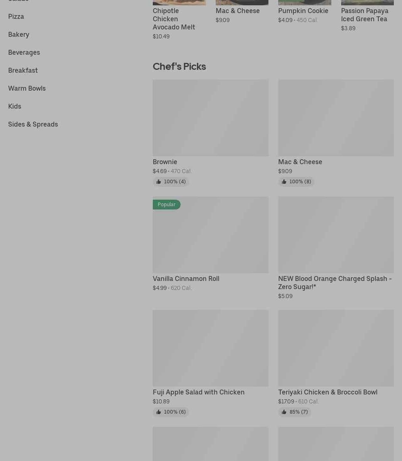Click thumbs-up icon on Fuji Apple Salad rating
The width and height of the screenshot is (402, 461).
click(x=159, y=412)
